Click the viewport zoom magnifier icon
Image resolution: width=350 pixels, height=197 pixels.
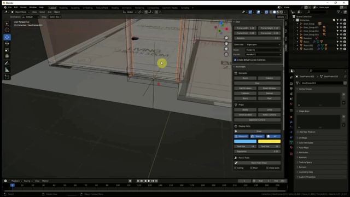(x=226, y=38)
